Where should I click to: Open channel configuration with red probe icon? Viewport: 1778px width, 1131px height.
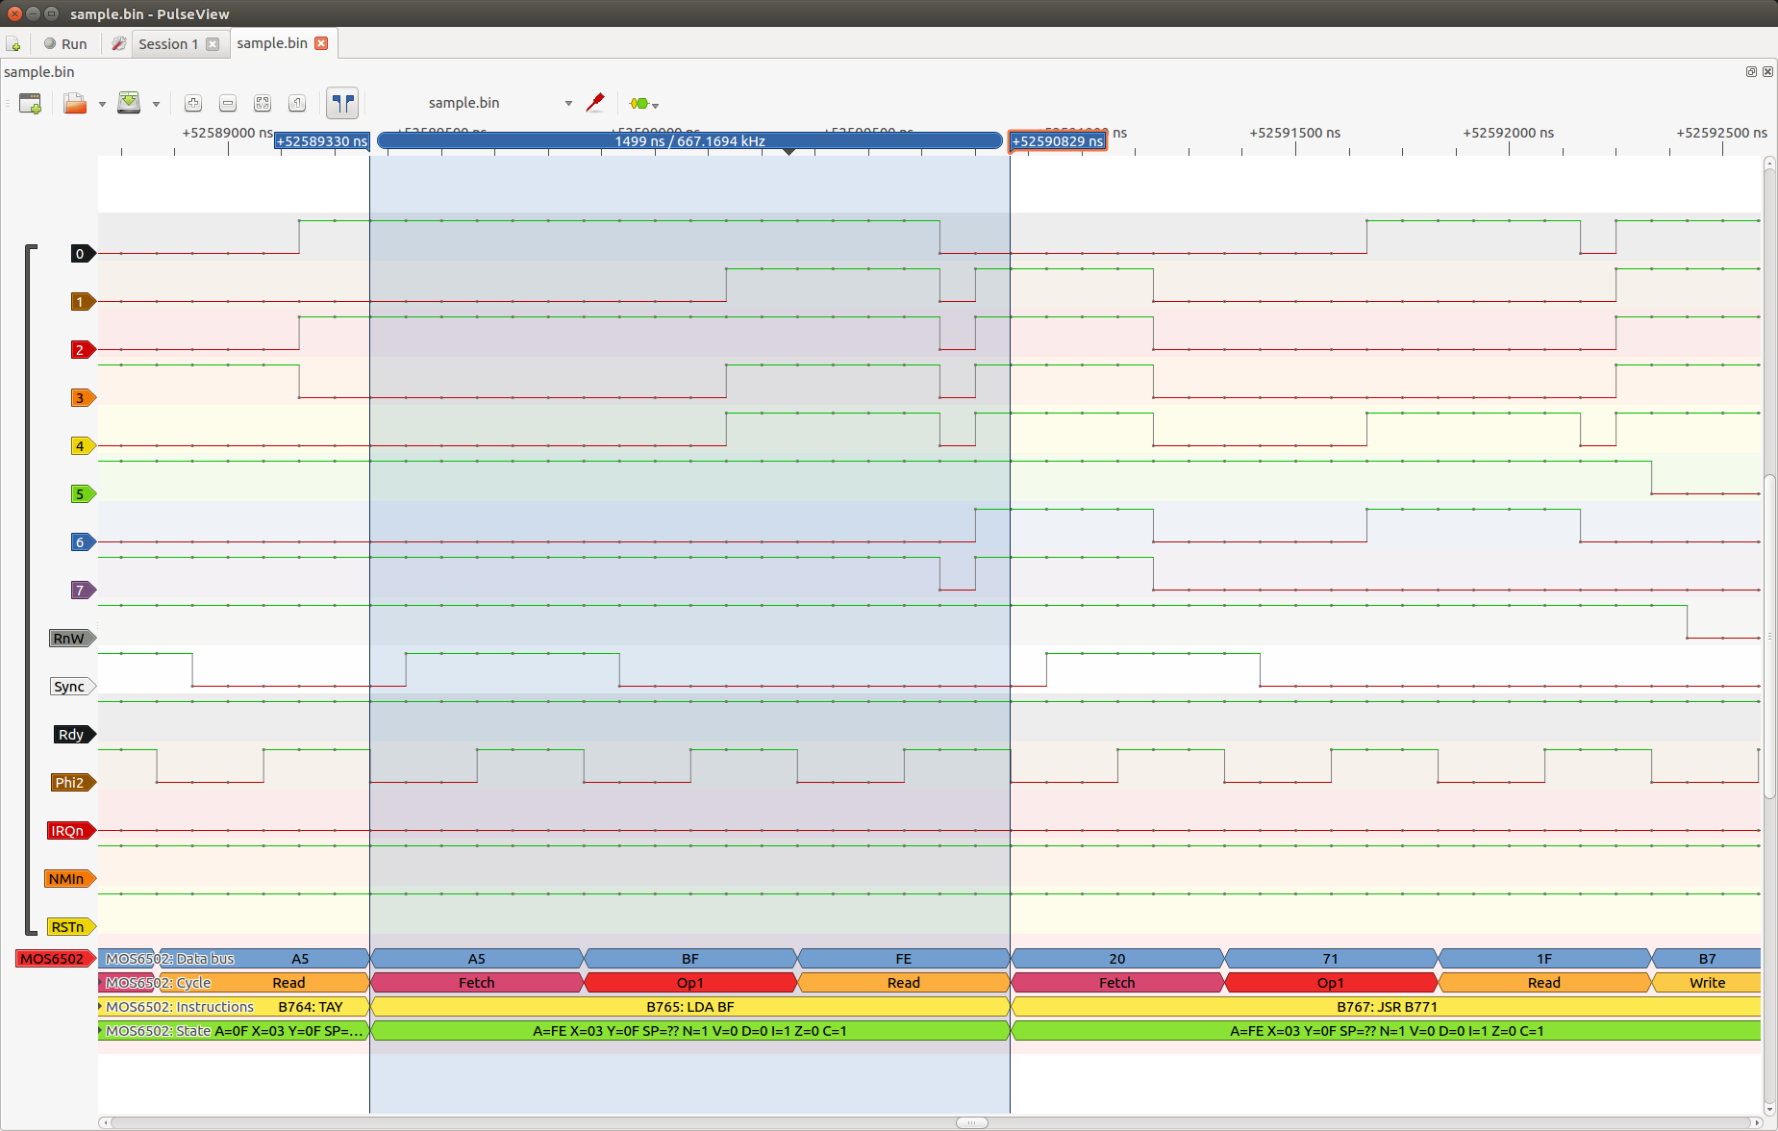(x=595, y=102)
